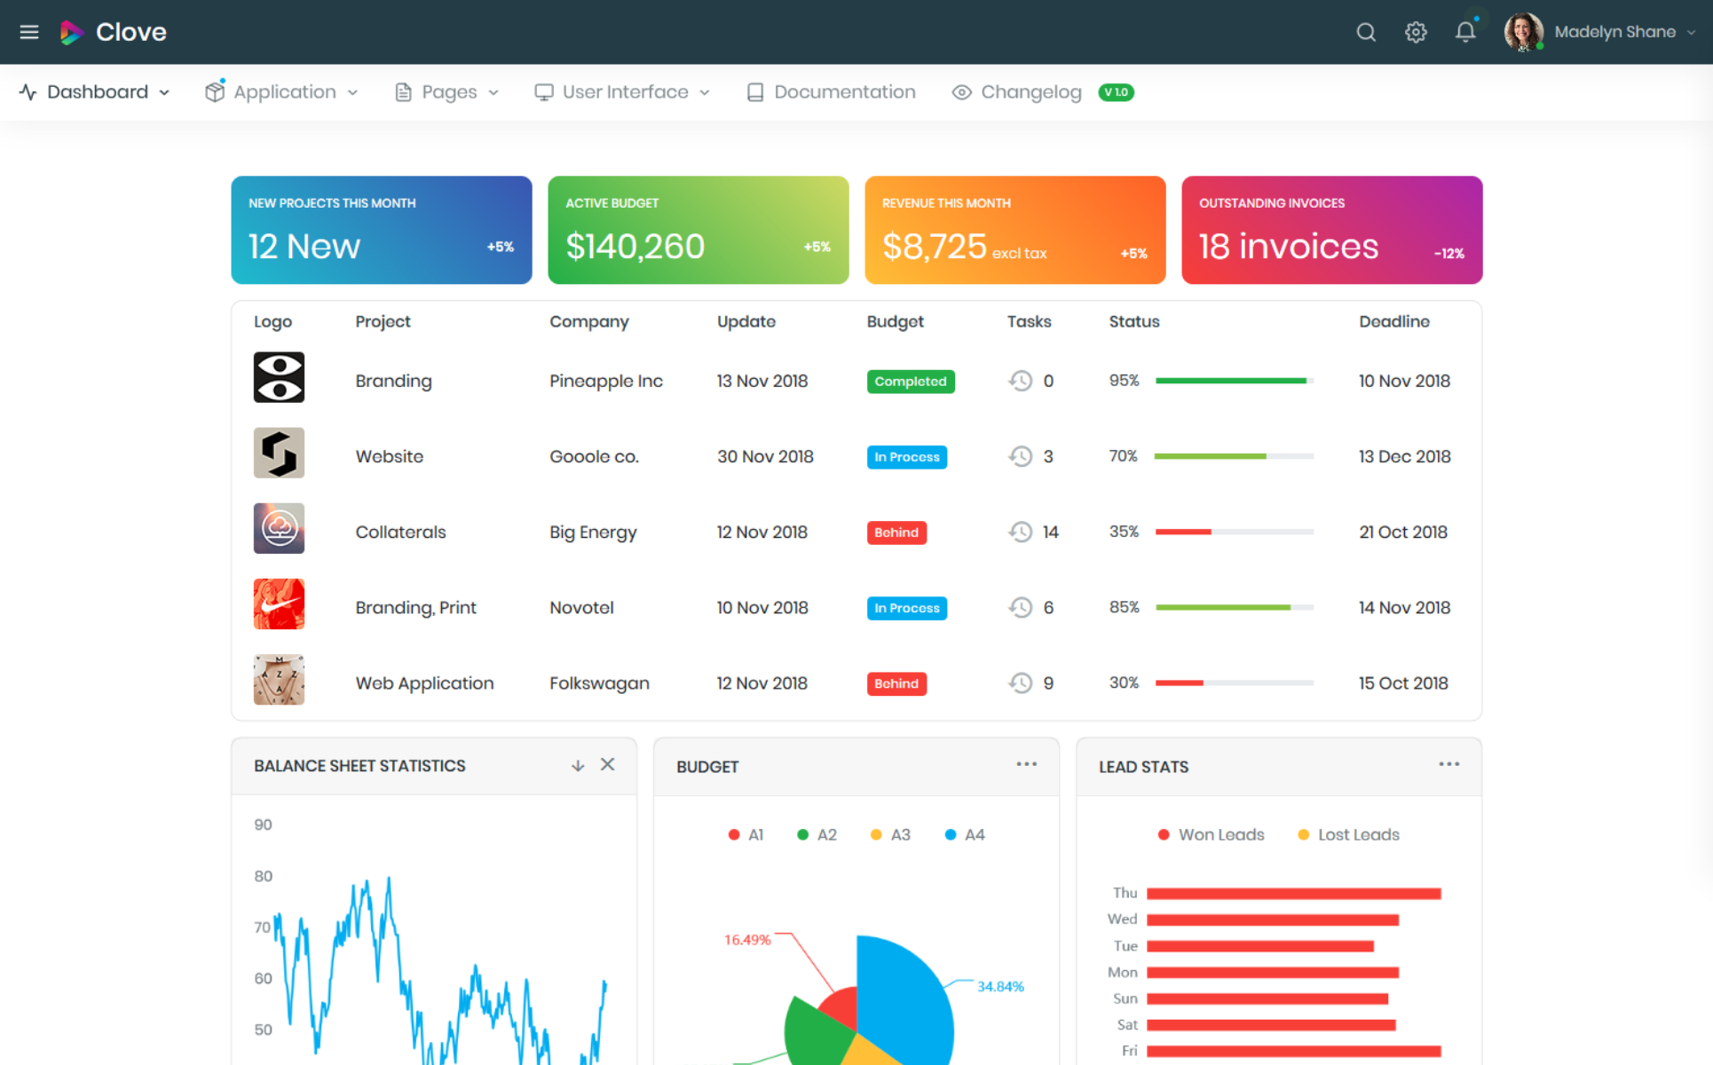Image resolution: width=1713 pixels, height=1065 pixels.
Task: Click the Pages document icon
Action: pyautogui.click(x=403, y=92)
